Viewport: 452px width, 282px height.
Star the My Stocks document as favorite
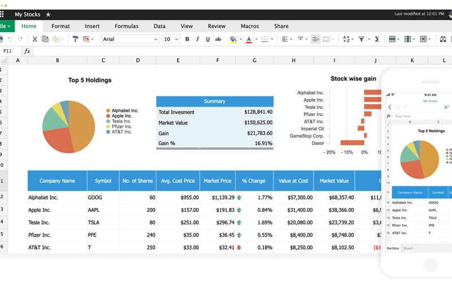48,15
